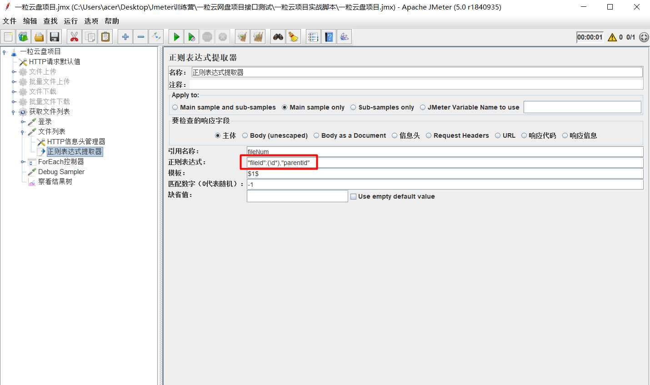Screen dimensions: 650x385
Task: Expand all nodes with plus icon
Action: tap(125, 37)
